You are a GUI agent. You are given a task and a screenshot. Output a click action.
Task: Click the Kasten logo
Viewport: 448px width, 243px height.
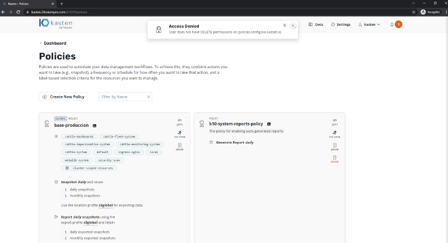pos(55,23)
